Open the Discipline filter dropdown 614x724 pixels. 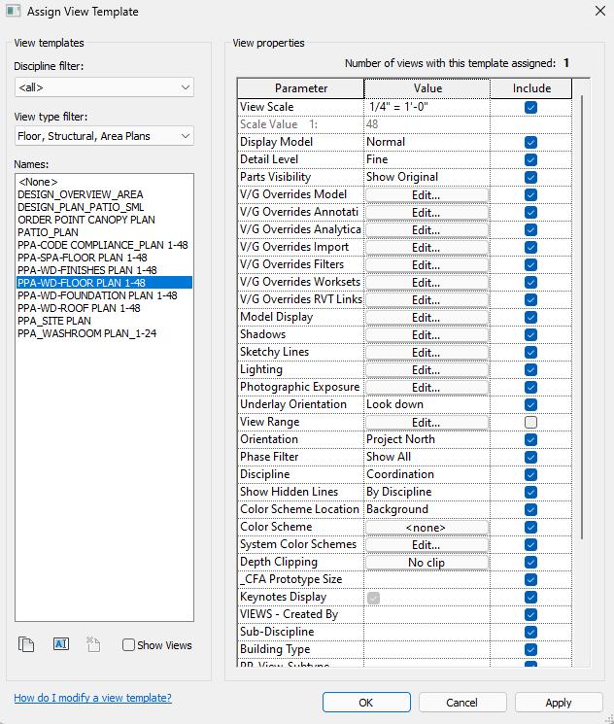(x=104, y=87)
